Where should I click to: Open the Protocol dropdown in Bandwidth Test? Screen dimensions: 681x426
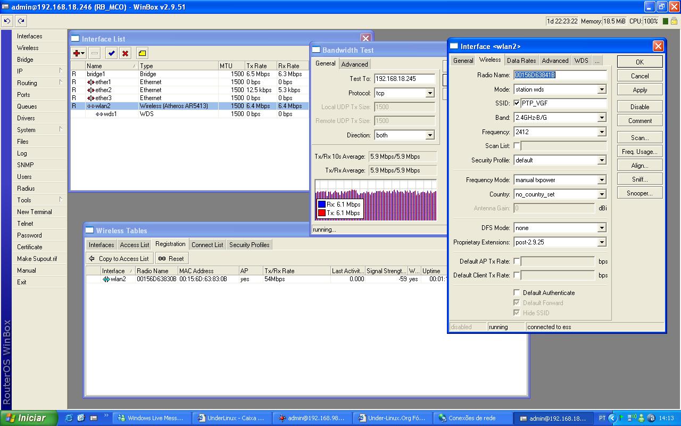[x=430, y=93]
